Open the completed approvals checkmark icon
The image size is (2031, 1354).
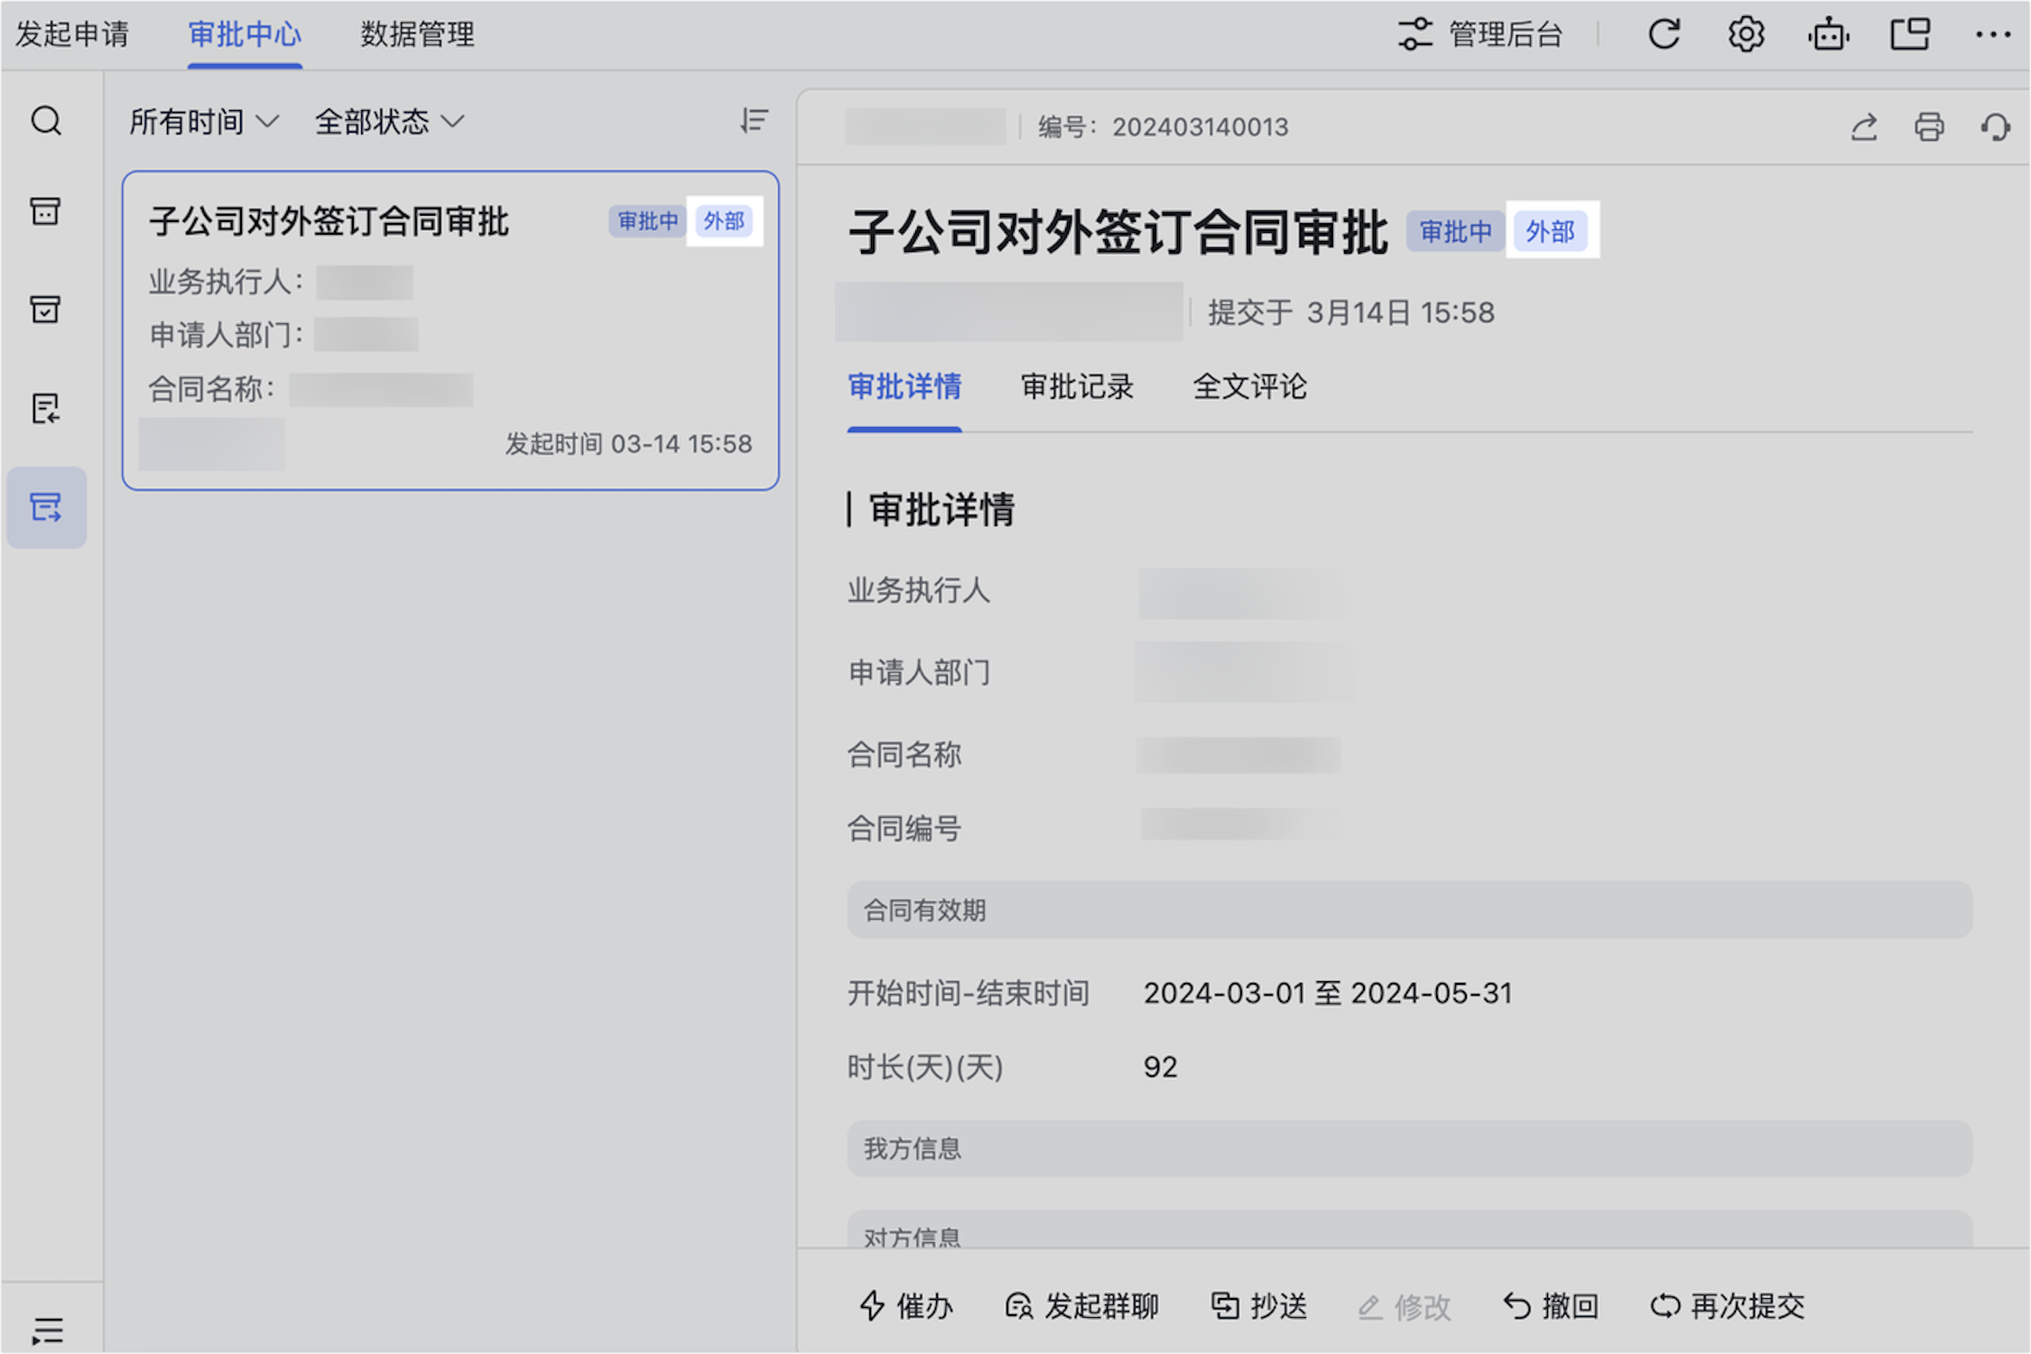click(x=46, y=310)
